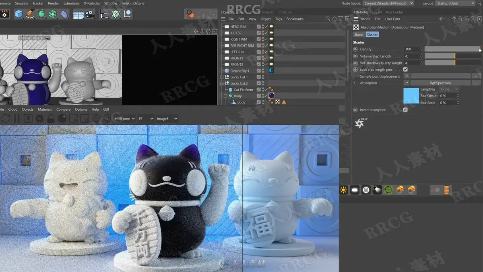Click Invert absorption keyframe dot
The image size is (483, 272).
click(355, 110)
